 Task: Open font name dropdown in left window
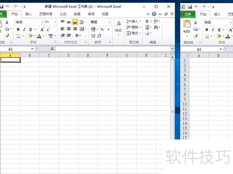click(x=42, y=22)
